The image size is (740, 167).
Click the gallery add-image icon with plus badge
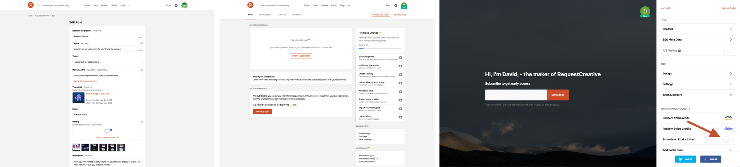[108, 131]
